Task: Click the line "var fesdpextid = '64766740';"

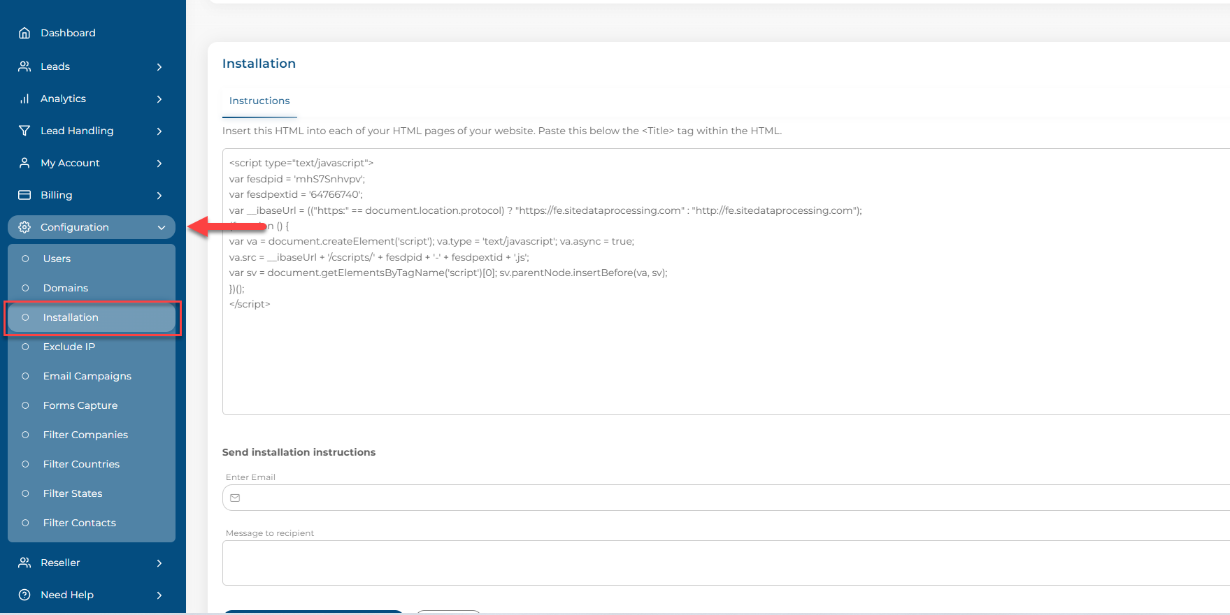Action: pos(296,194)
